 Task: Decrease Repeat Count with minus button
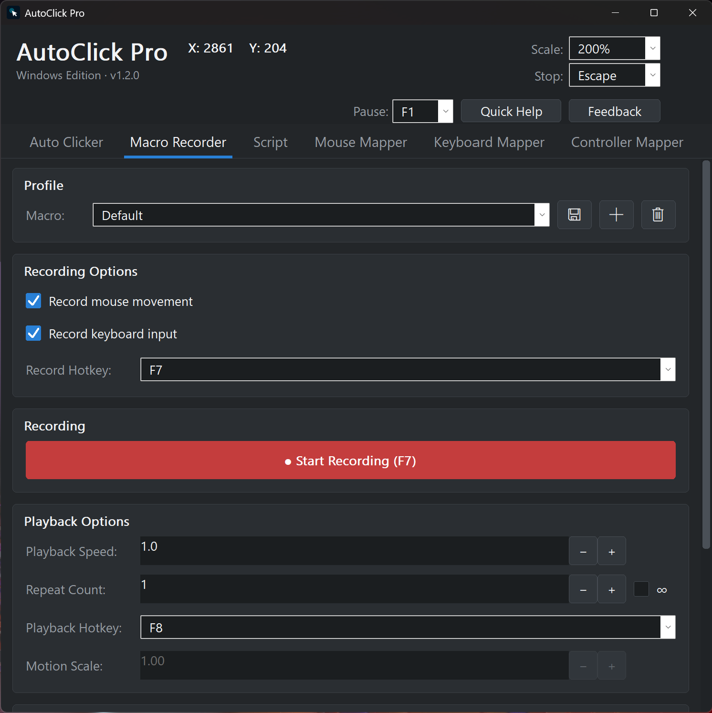point(583,589)
